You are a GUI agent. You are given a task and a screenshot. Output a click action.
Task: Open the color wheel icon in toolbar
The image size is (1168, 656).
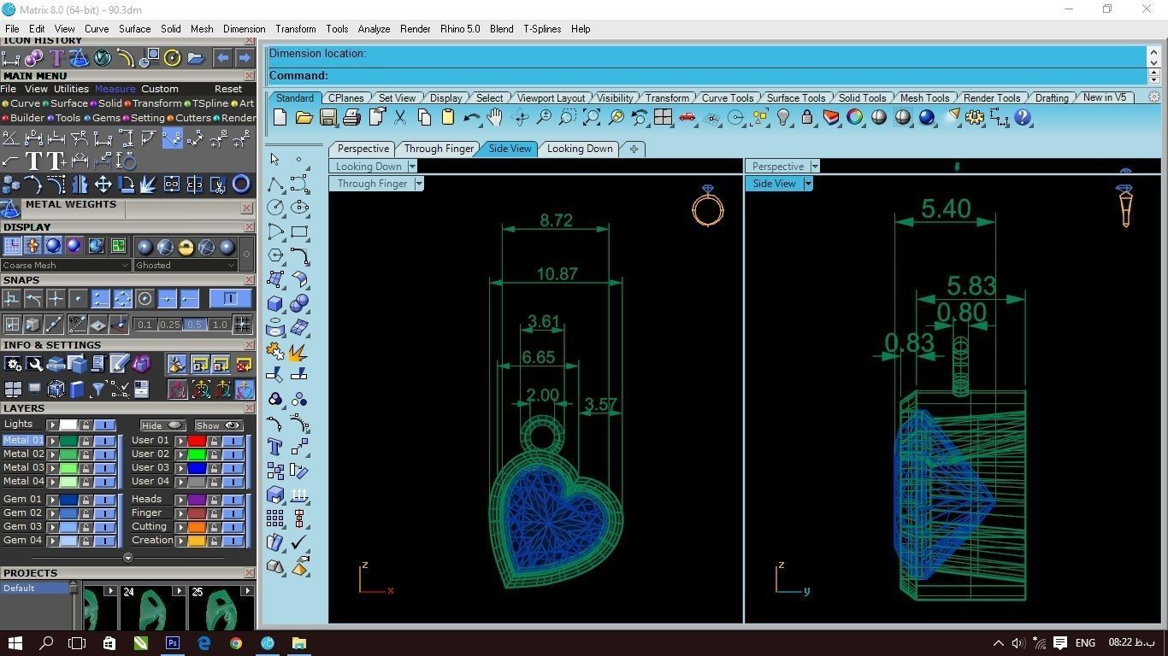click(x=855, y=118)
